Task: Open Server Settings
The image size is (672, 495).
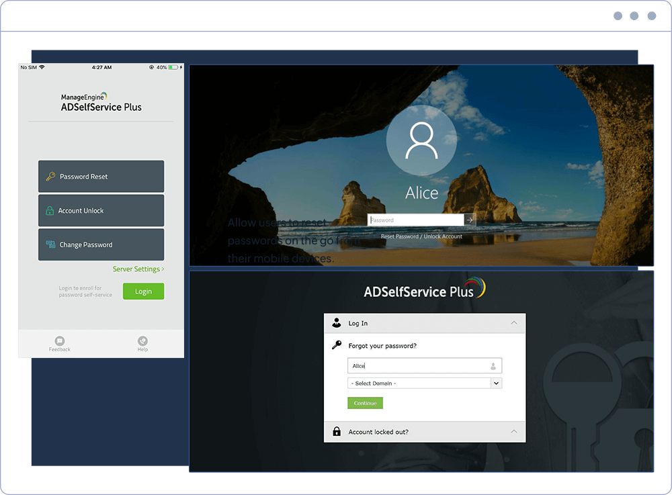Action: [138, 269]
